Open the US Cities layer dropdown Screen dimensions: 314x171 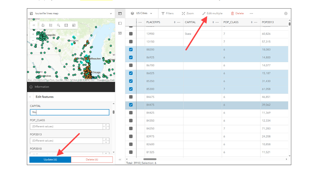151,13
